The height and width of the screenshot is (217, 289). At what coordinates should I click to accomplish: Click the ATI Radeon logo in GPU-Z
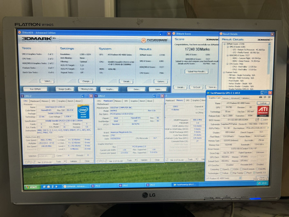263,111
